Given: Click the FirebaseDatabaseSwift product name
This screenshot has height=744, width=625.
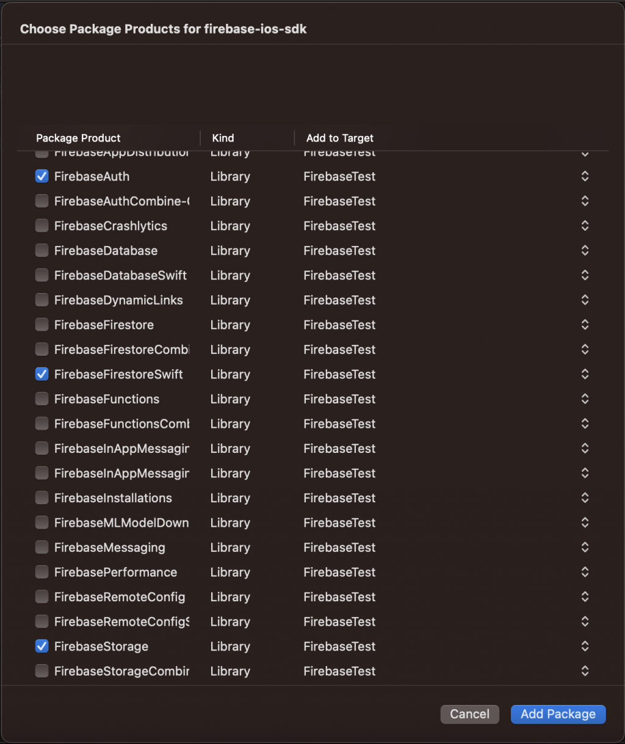Looking at the screenshot, I should (120, 275).
